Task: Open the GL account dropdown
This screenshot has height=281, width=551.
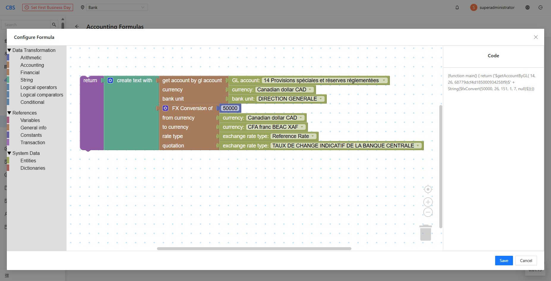Action: click(384, 80)
